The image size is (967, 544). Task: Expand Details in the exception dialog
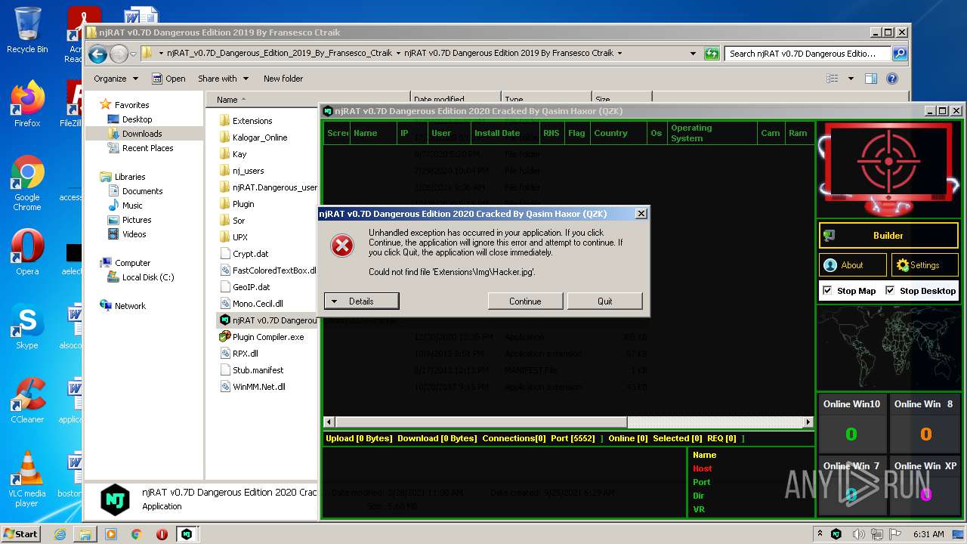point(361,301)
